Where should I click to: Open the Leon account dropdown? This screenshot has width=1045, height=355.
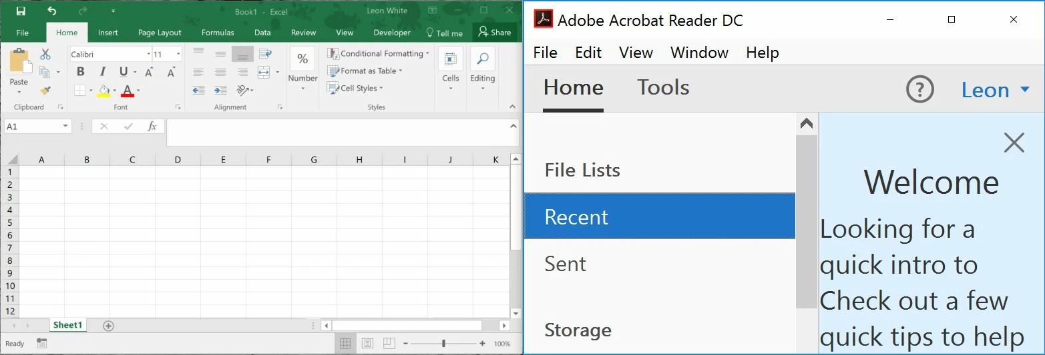[x=996, y=89]
